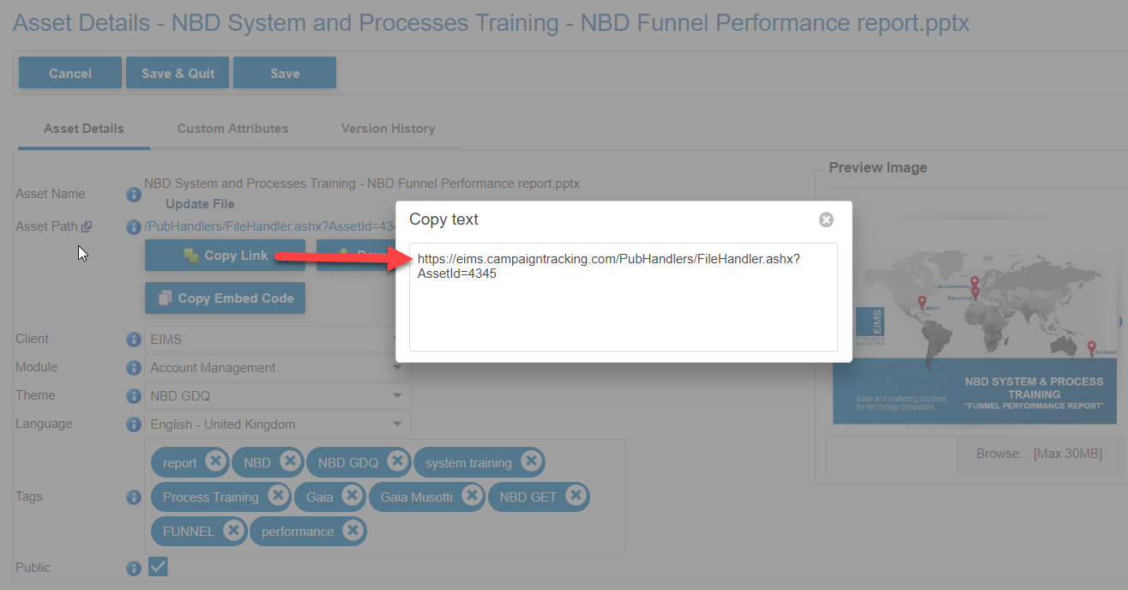Click the info icon next to Client

pyautogui.click(x=134, y=340)
